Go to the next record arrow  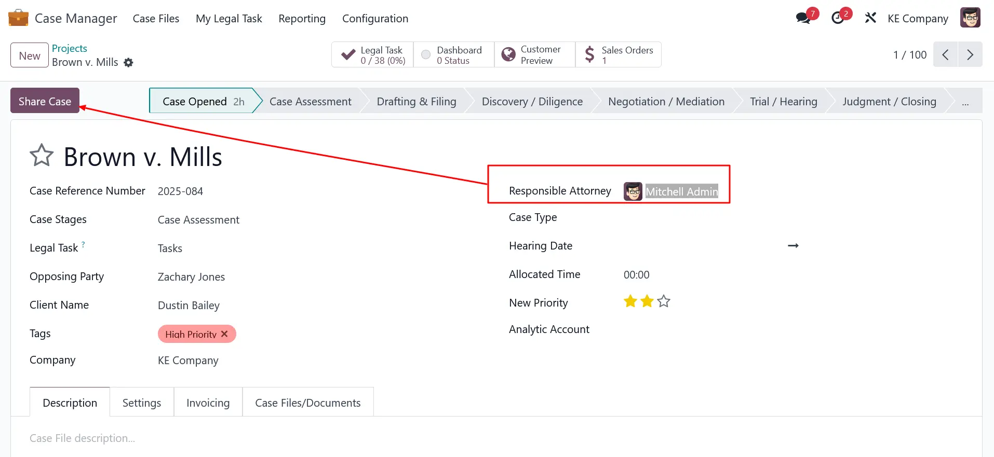click(x=970, y=54)
